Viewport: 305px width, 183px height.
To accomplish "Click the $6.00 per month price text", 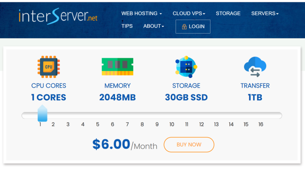I will [x=125, y=145].
